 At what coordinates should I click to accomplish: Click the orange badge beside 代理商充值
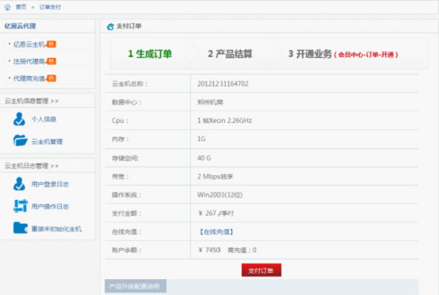tap(52, 79)
